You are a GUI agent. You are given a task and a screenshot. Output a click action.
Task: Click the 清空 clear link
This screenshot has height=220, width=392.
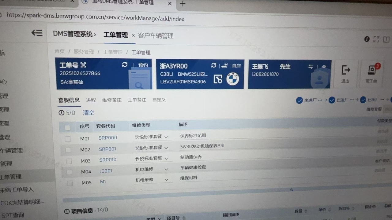coord(89,113)
